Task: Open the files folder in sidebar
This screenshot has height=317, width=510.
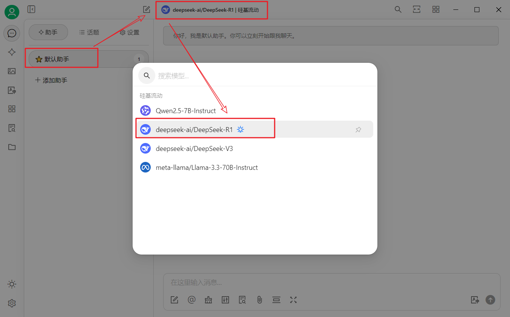Action: click(12, 147)
